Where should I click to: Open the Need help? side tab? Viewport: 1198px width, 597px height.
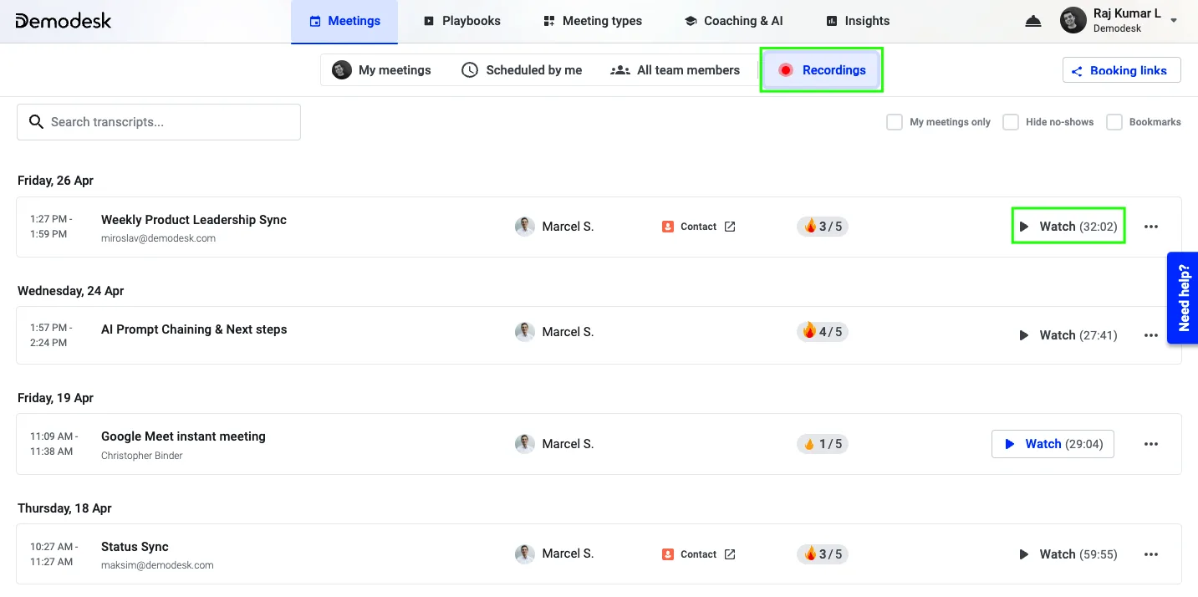pyautogui.click(x=1183, y=298)
